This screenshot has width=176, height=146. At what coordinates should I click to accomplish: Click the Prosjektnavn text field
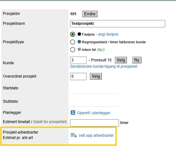pyautogui.click(x=118, y=24)
